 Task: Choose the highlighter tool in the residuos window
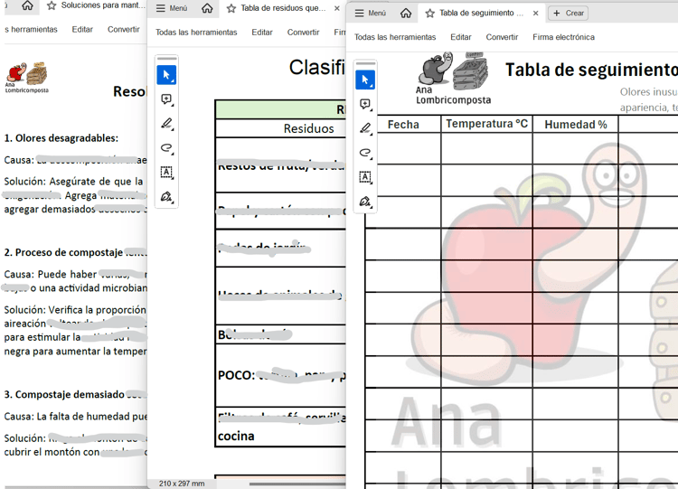[x=166, y=124]
